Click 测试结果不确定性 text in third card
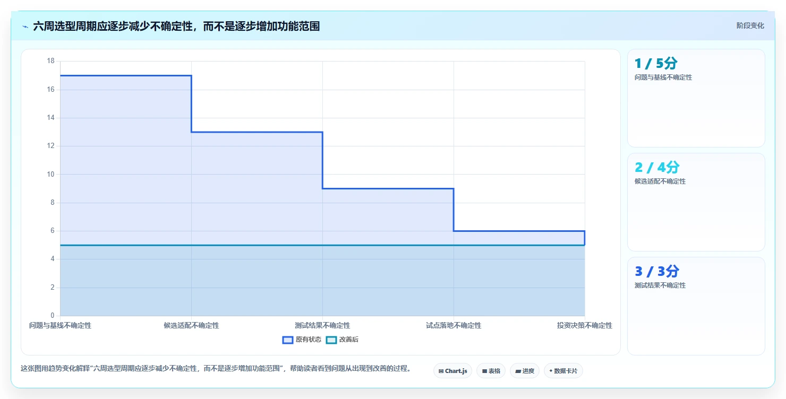Viewport: 786px width, 399px height. [x=660, y=285]
